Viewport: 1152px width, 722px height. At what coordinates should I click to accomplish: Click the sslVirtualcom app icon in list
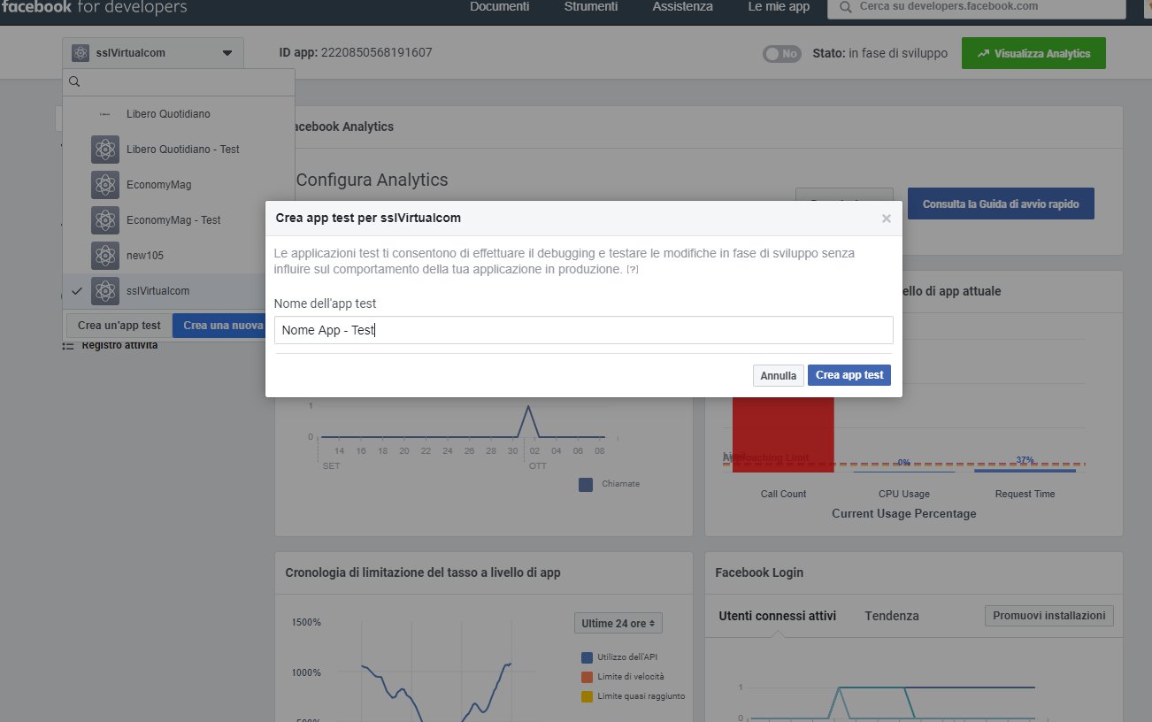click(105, 291)
